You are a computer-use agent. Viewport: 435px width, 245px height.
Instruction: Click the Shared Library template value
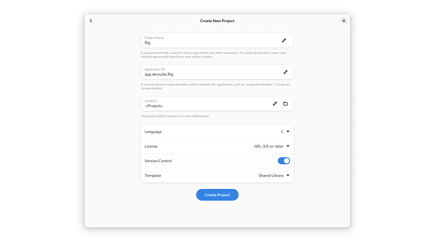[271, 175]
